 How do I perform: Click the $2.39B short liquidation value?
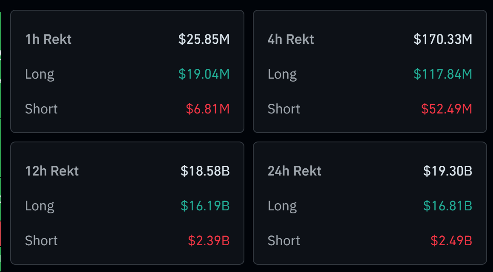[x=209, y=241]
